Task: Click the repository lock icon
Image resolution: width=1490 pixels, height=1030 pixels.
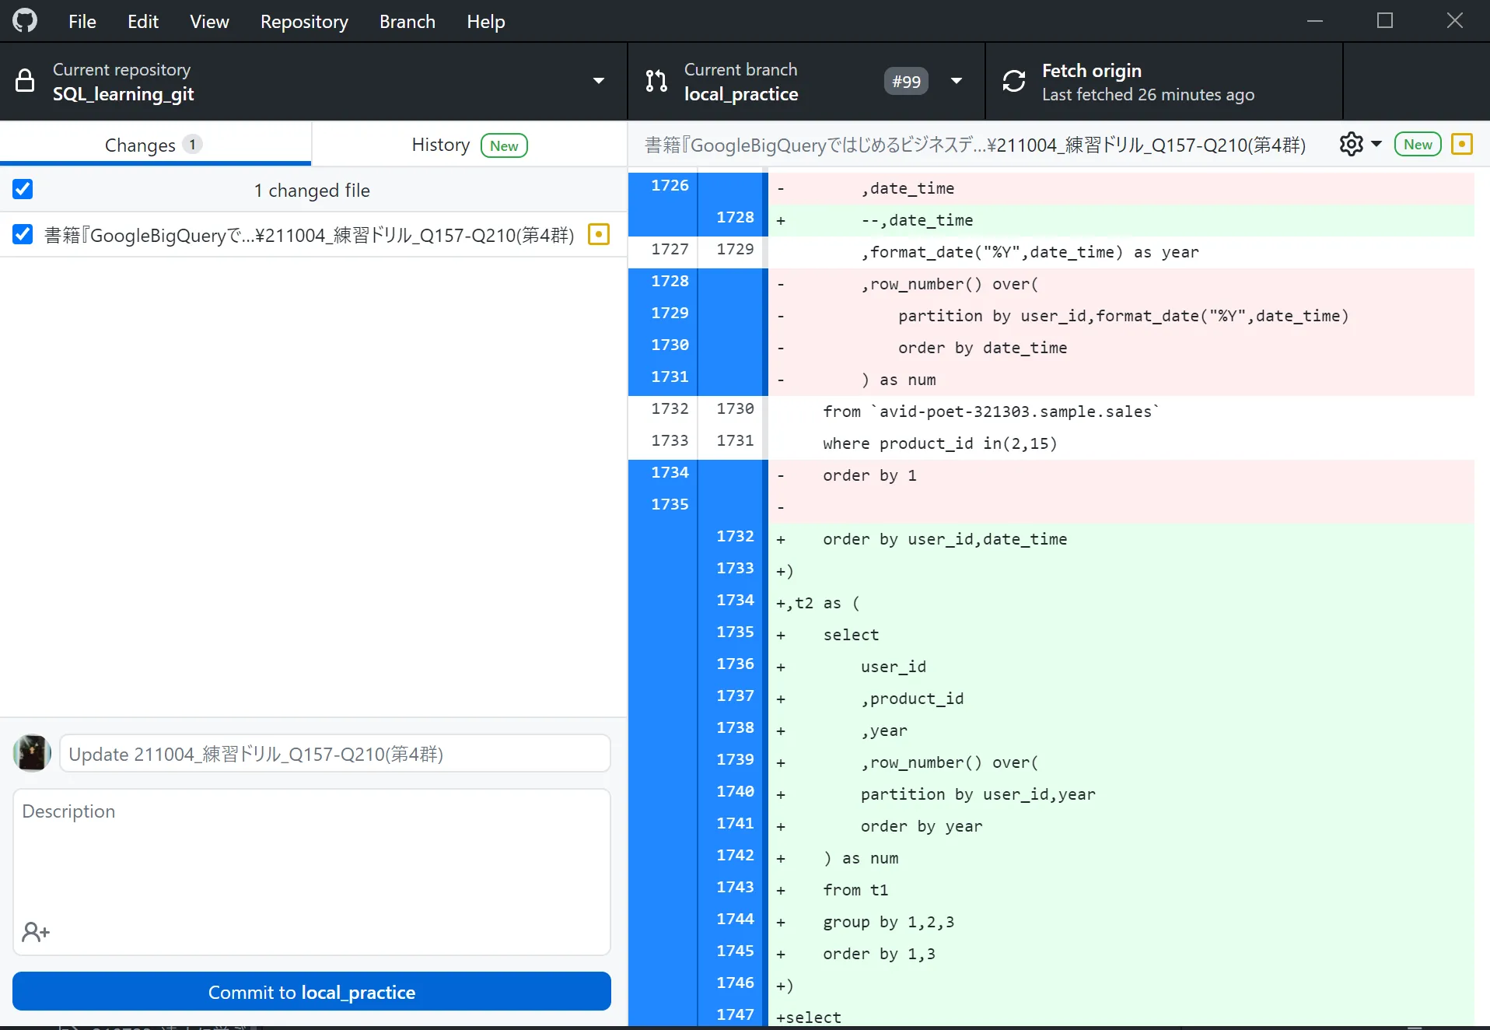Action: pos(25,81)
